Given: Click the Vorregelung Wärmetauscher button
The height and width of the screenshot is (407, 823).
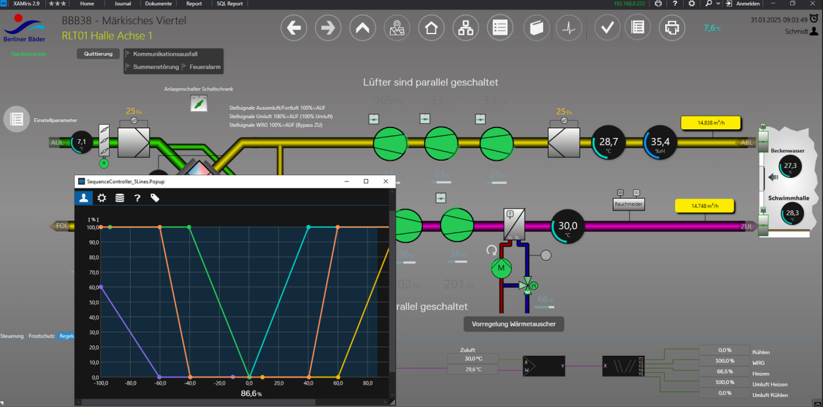Looking at the screenshot, I should tap(513, 324).
